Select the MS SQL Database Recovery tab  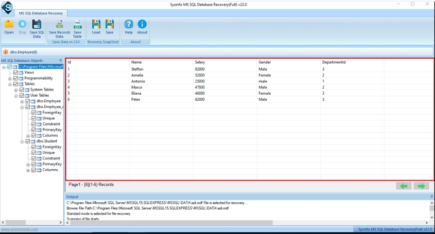(41, 13)
